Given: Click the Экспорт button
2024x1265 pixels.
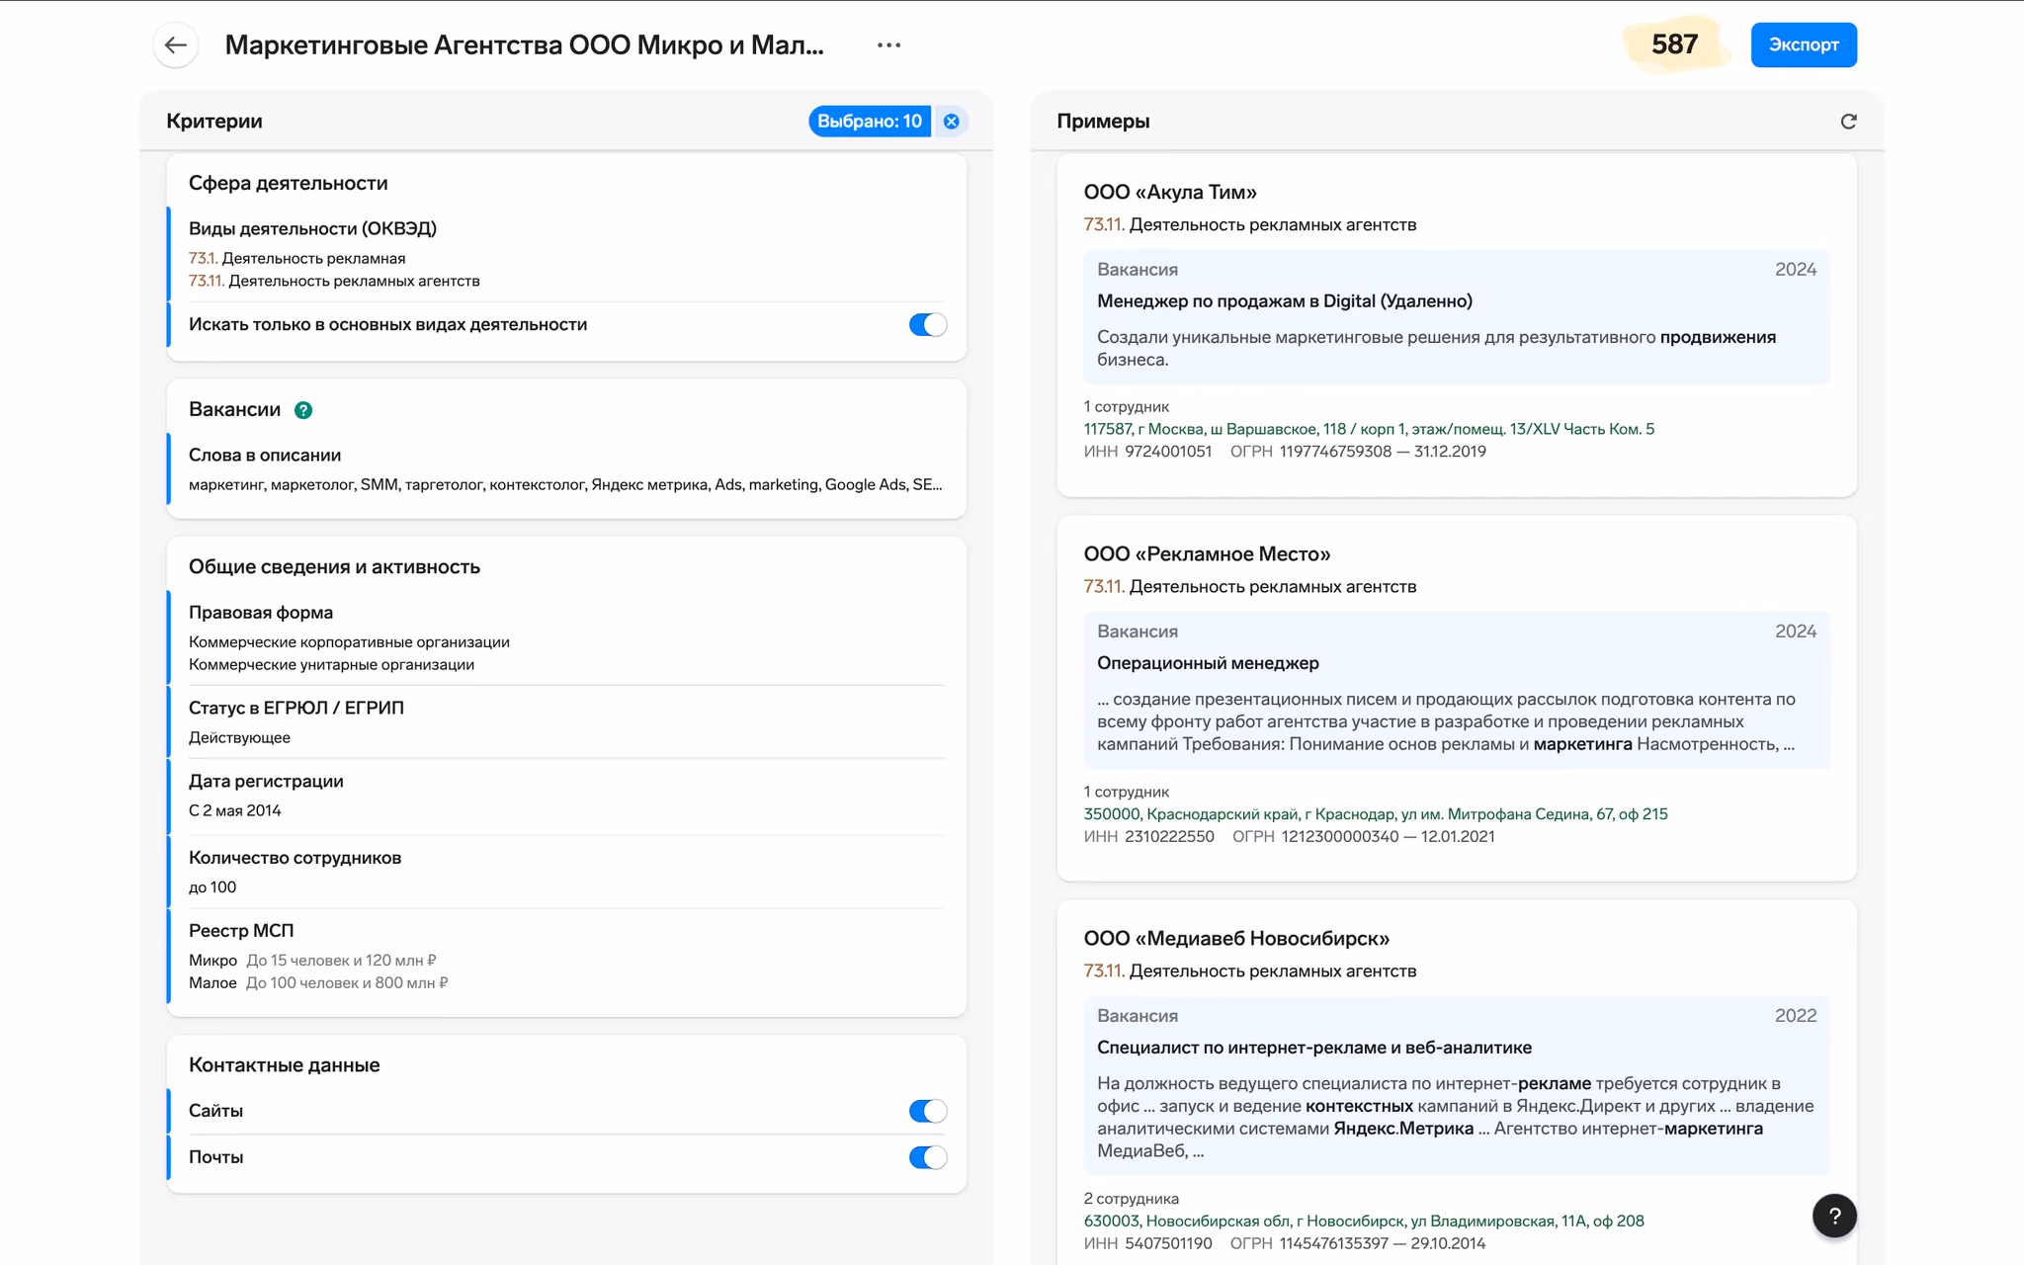Looking at the screenshot, I should point(1803,44).
